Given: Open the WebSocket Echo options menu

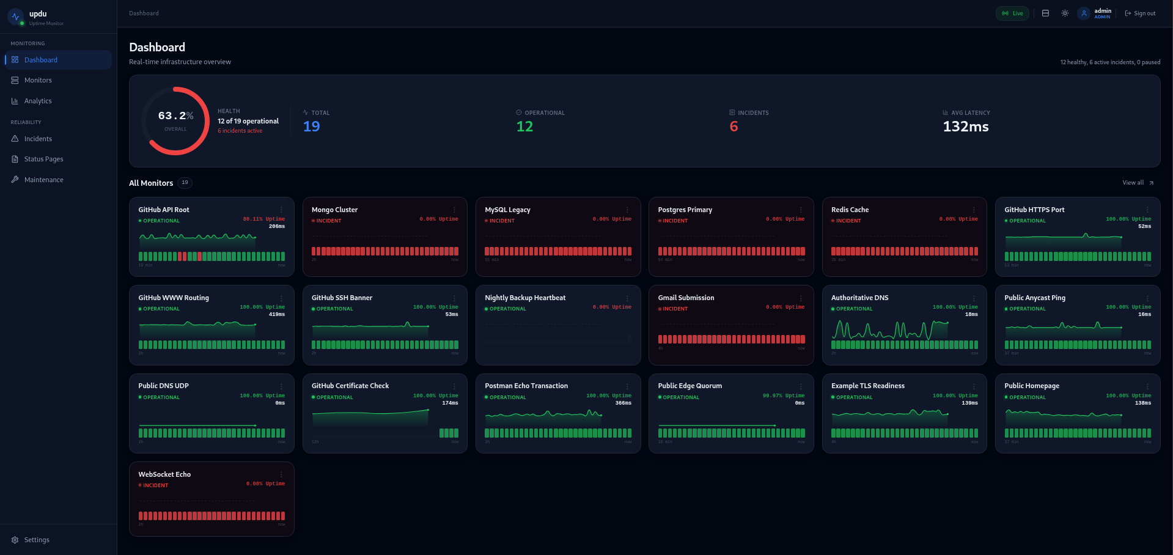Looking at the screenshot, I should (x=281, y=474).
